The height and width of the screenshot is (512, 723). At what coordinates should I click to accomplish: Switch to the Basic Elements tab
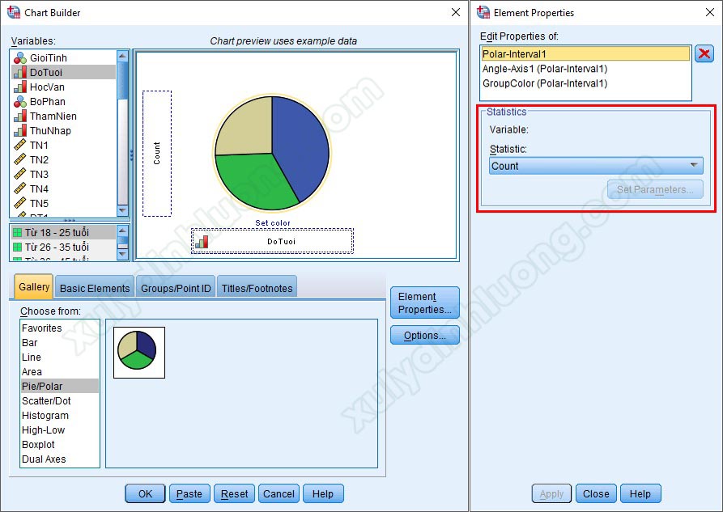[95, 288]
